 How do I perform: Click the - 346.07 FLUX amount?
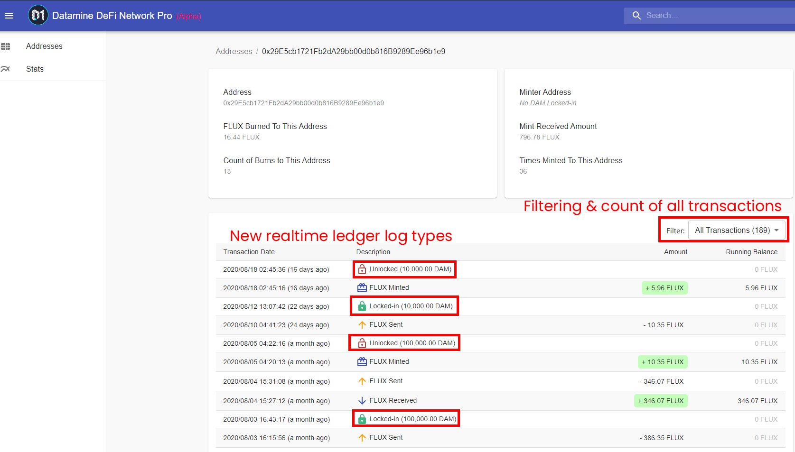(662, 381)
